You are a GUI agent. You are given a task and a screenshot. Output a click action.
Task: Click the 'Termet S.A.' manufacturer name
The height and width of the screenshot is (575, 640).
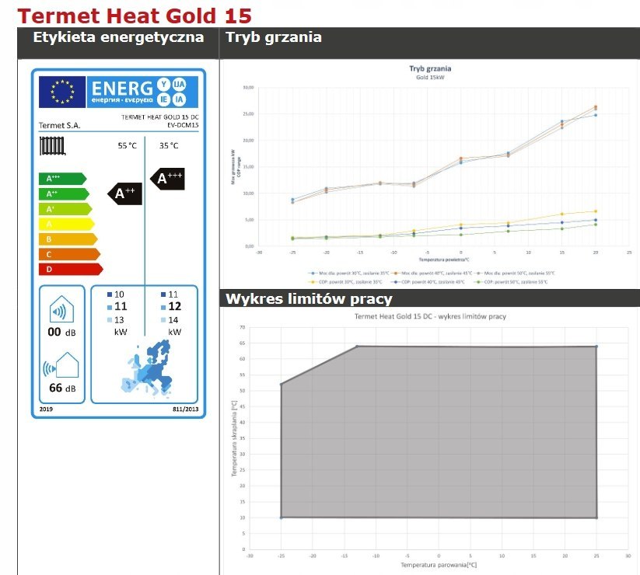tap(60, 126)
